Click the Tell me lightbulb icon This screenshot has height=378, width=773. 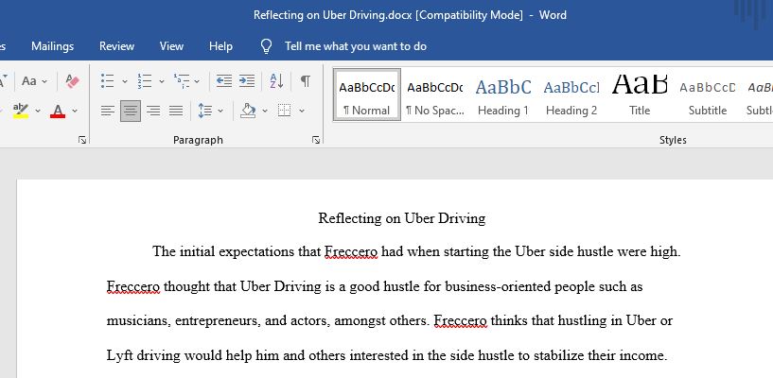click(x=266, y=46)
